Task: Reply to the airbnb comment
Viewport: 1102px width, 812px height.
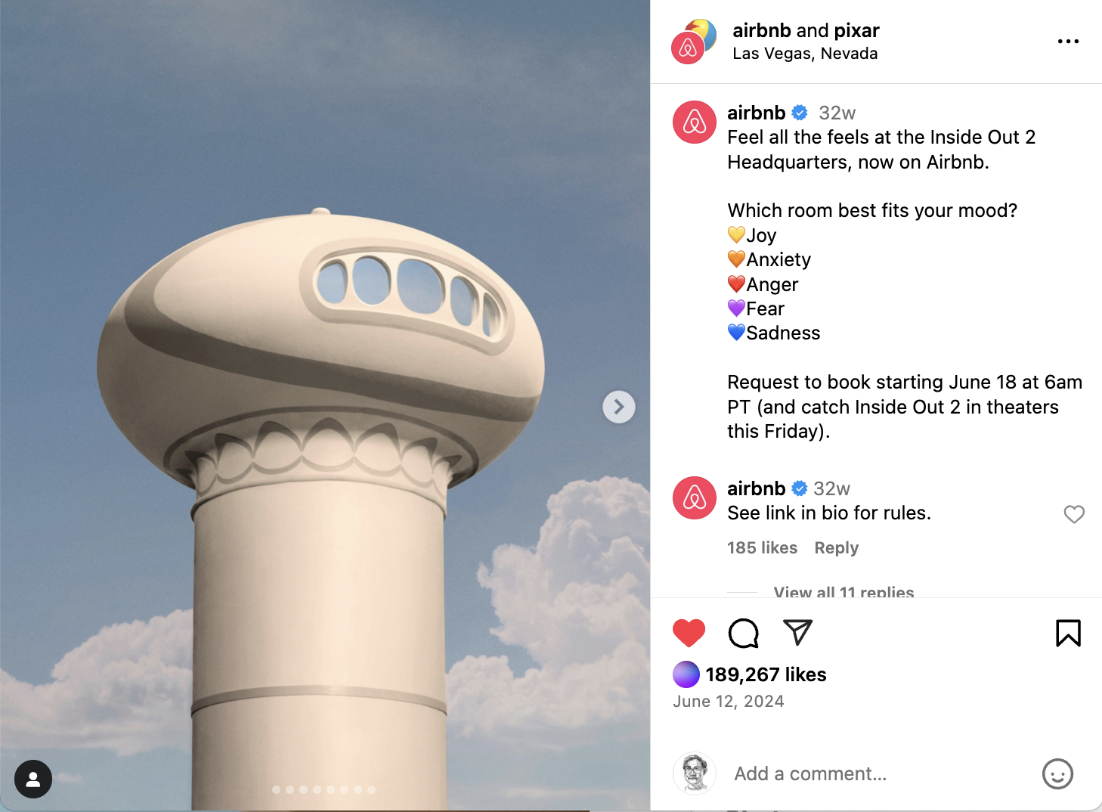Action: pyautogui.click(x=836, y=547)
